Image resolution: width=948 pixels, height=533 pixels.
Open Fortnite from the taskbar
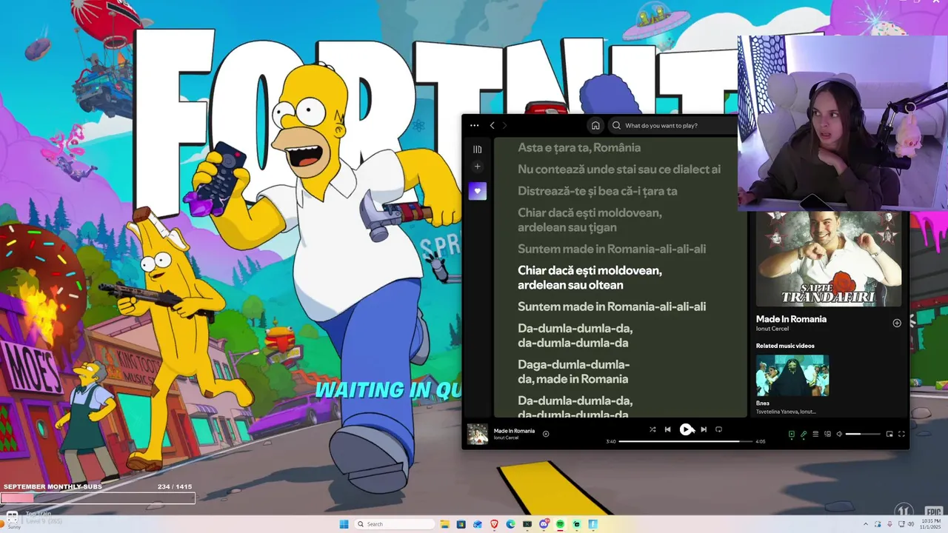pyautogui.click(x=593, y=524)
